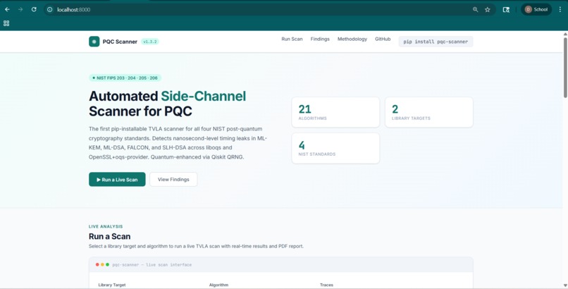Click the vertical scrollbar thumb
The width and height of the screenshot is (568, 289).
(565, 67)
